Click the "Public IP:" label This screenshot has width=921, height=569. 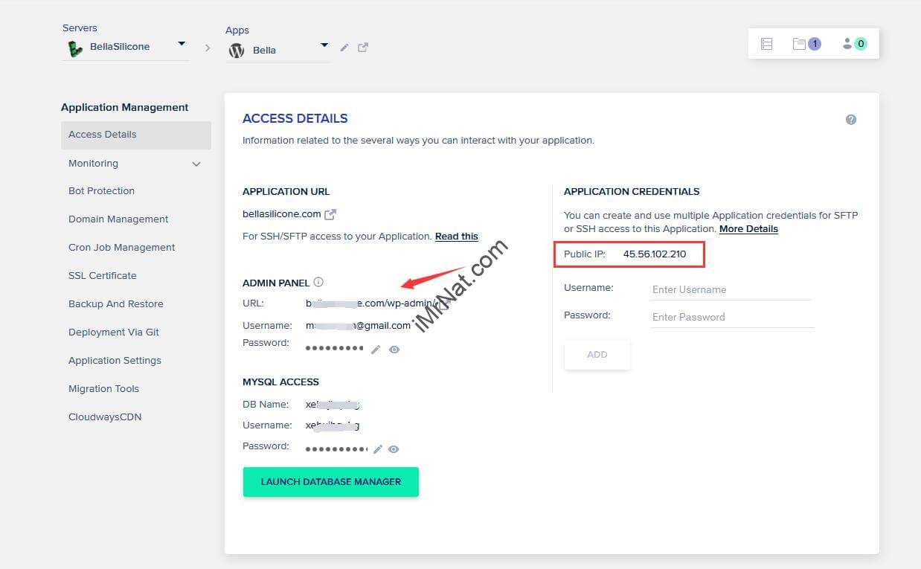[x=585, y=254]
